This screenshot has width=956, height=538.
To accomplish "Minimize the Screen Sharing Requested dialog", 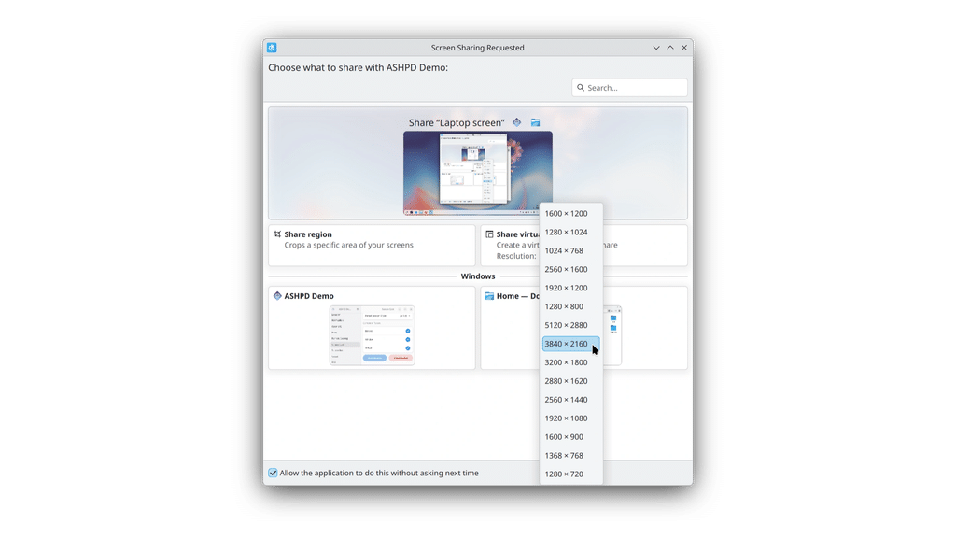I will [x=656, y=48].
